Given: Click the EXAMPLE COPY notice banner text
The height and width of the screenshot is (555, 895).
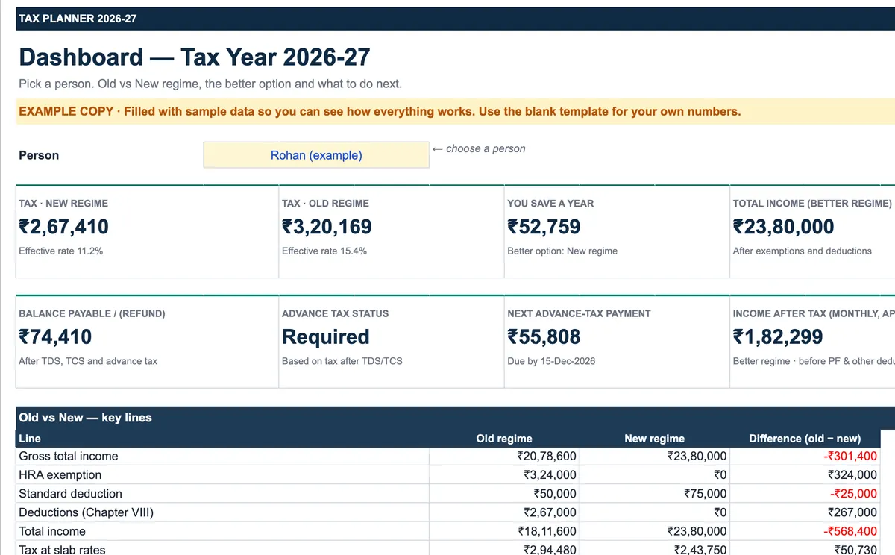Looking at the screenshot, I should pyautogui.click(x=380, y=112).
